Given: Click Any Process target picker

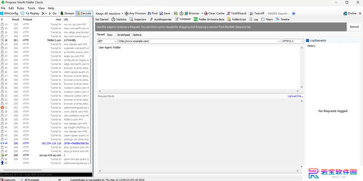Looking at the screenshot, I should tap(135, 13).
